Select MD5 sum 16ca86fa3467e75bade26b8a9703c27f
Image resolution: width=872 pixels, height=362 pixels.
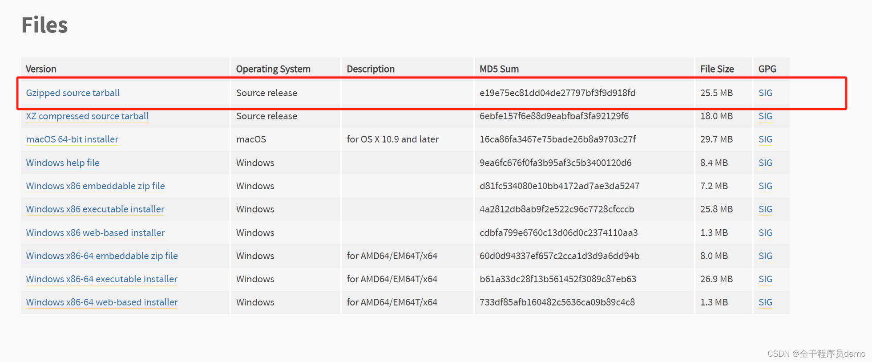click(558, 139)
